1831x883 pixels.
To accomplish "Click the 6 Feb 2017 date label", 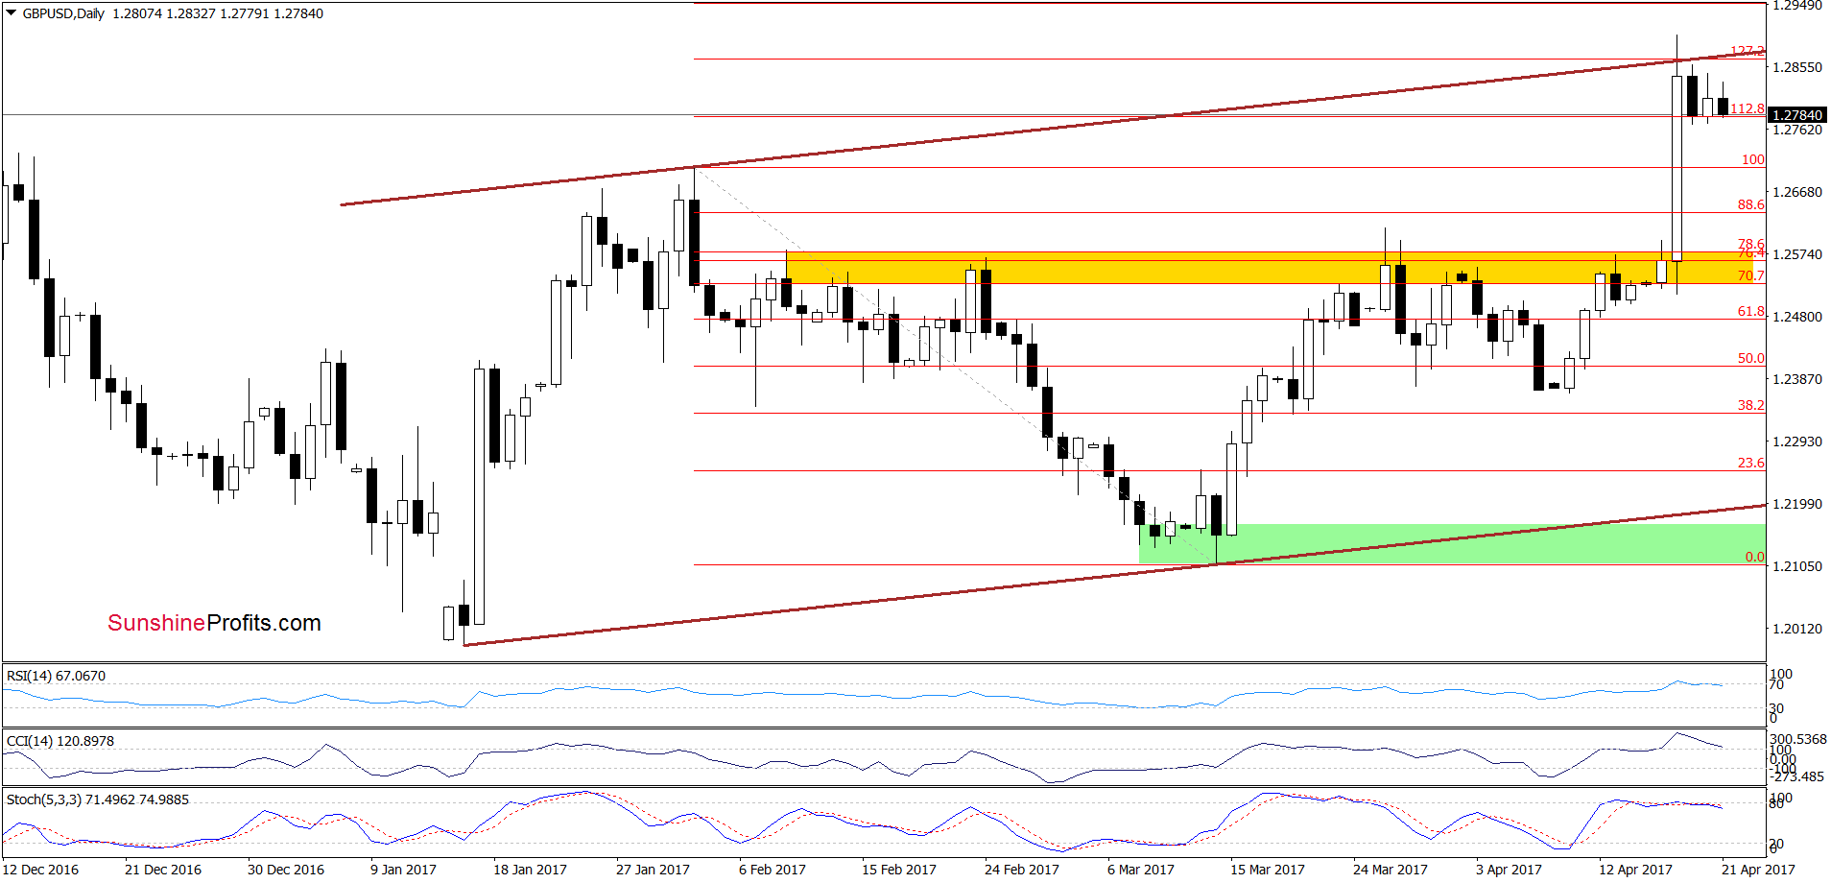I will pyautogui.click(x=773, y=871).
